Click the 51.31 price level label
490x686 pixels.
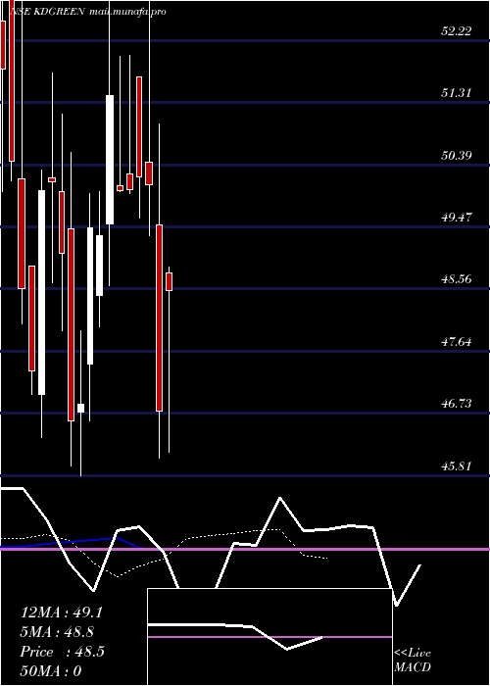[457, 93]
